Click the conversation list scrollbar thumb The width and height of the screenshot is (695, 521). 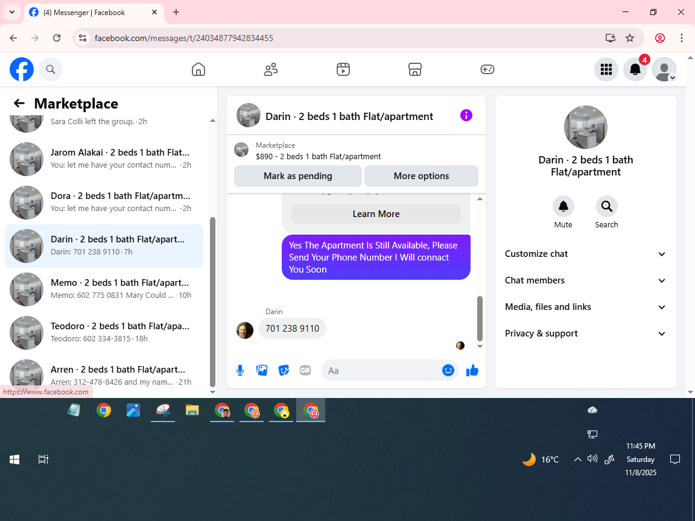click(x=212, y=302)
